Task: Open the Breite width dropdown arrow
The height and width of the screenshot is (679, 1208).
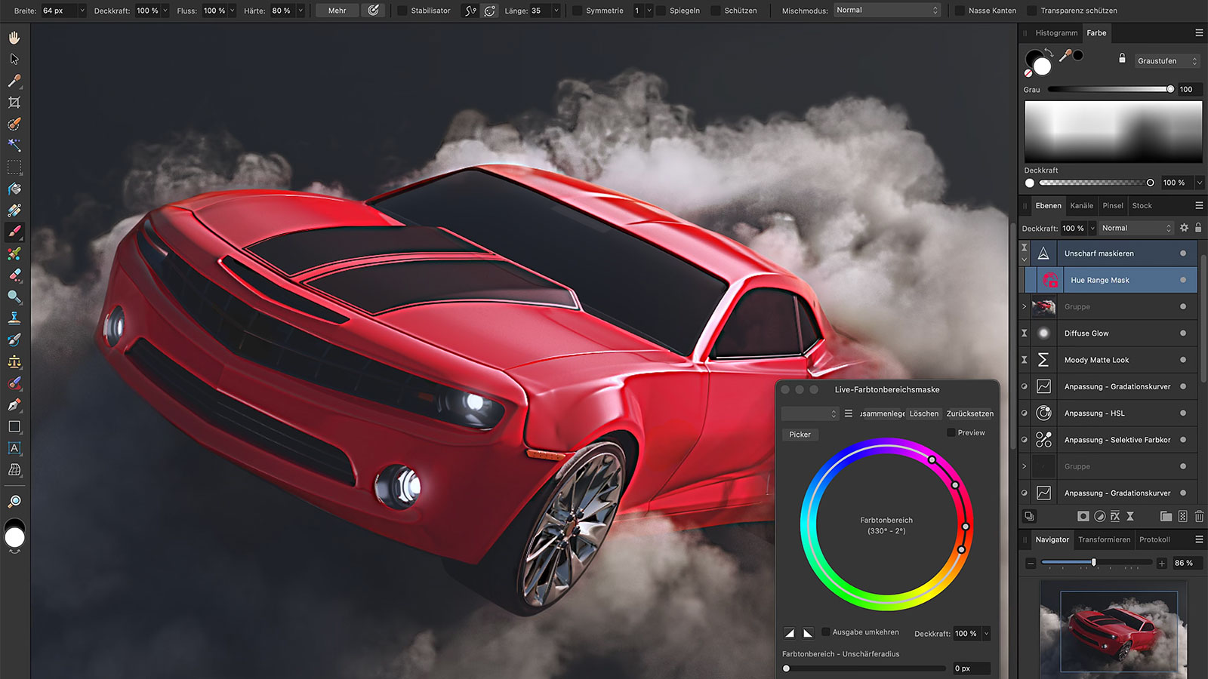Action: point(82,11)
